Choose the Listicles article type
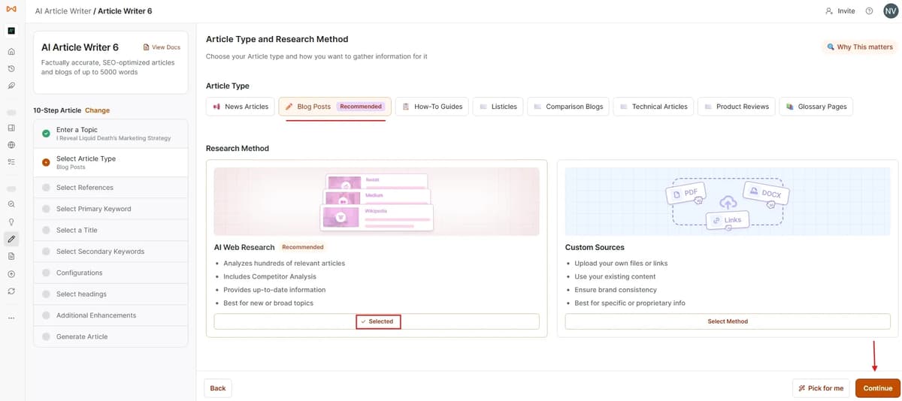Screen dimensions: 902x401 click(498, 107)
